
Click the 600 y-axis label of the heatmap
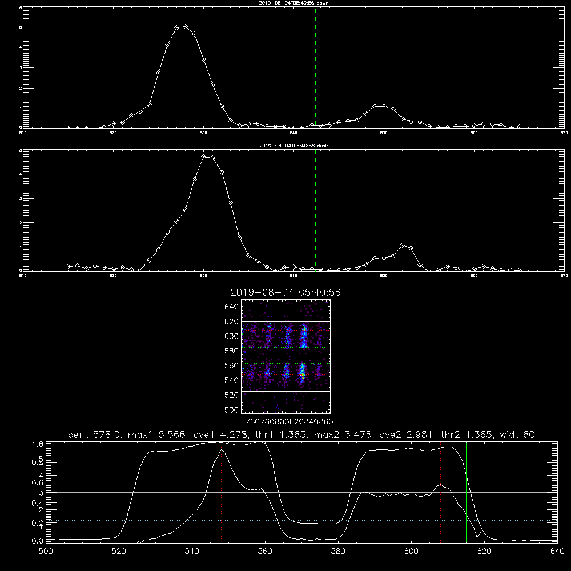click(232, 336)
